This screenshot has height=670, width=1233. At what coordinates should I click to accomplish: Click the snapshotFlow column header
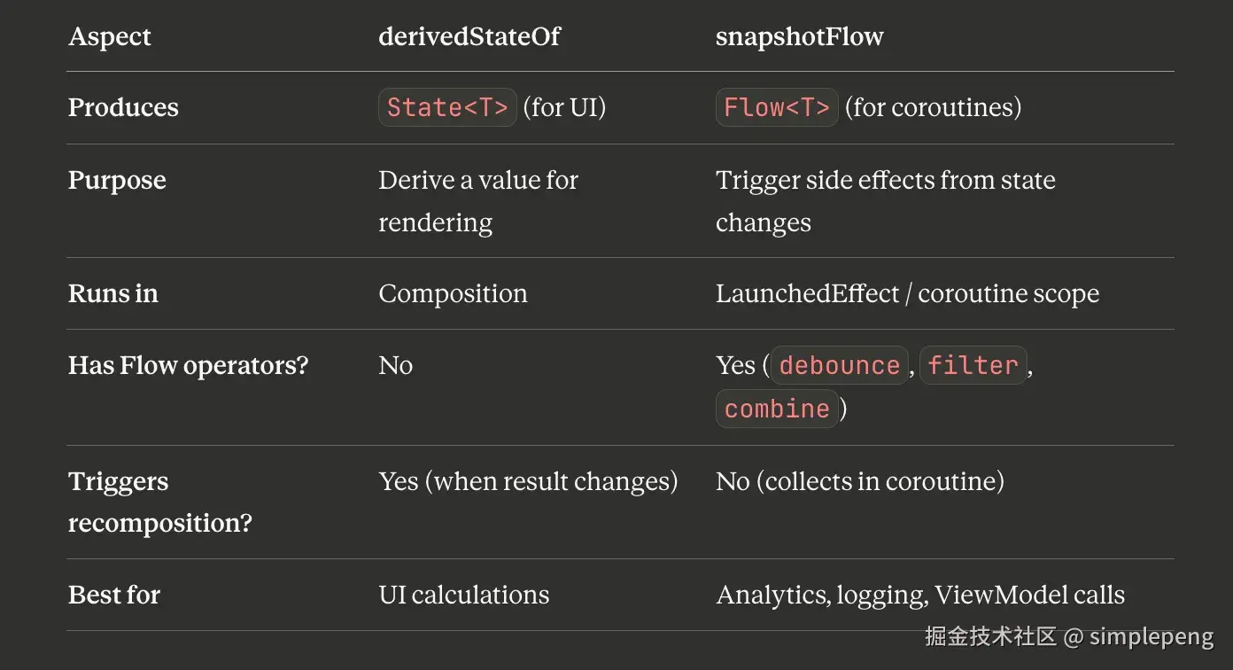pyautogui.click(x=800, y=36)
